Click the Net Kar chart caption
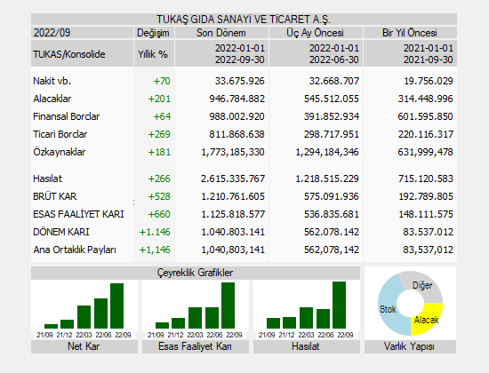The image size is (489, 373). tap(84, 346)
